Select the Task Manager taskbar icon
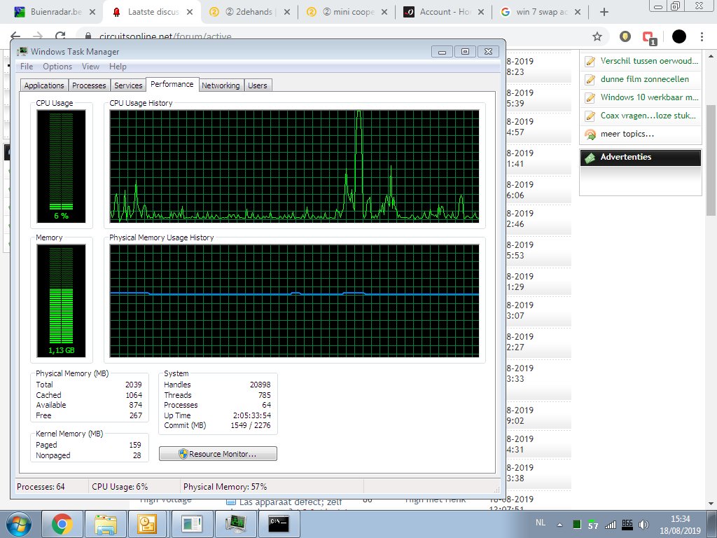 click(x=235, y=524)
